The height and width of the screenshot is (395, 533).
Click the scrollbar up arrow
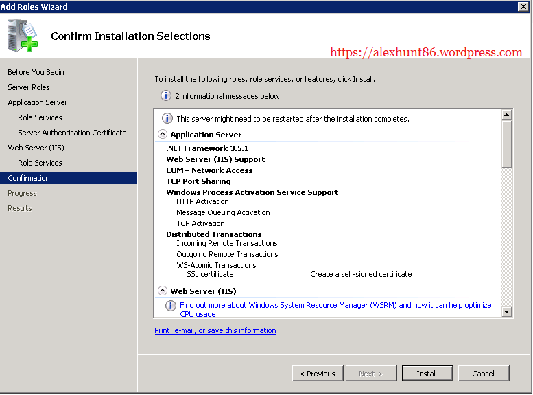tap(507, 115)
